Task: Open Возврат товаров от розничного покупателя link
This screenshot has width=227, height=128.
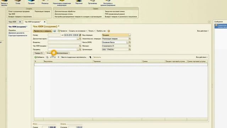Action: click(x=121, y=17)
